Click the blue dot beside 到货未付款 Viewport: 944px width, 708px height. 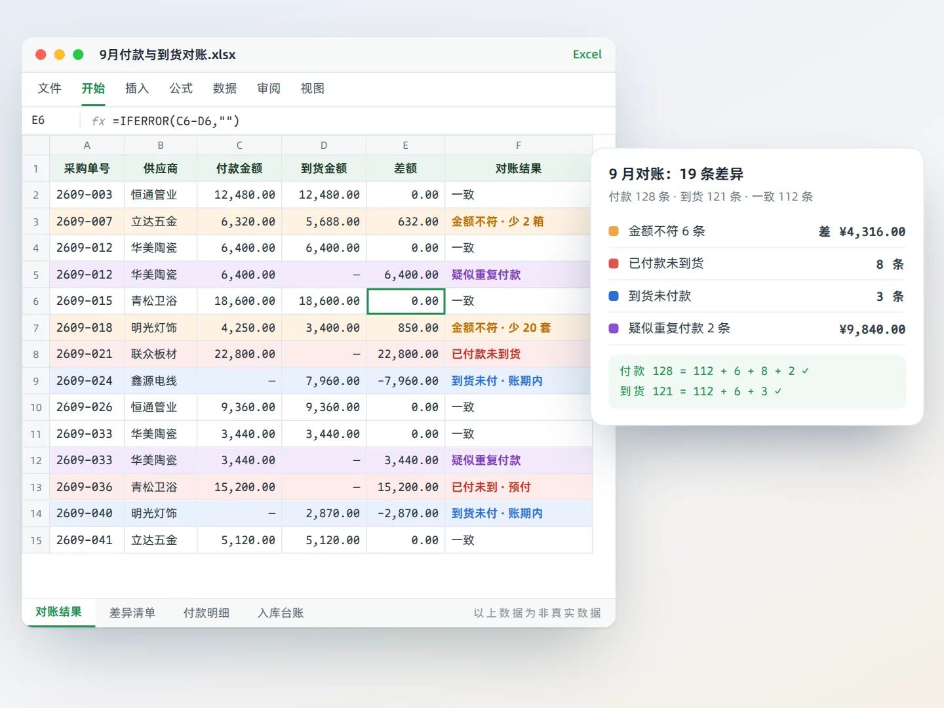(614, 296)
